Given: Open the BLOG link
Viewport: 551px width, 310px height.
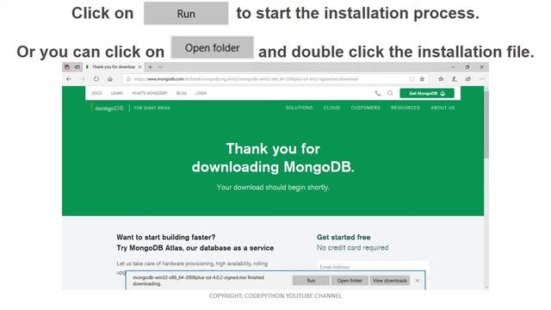Looking at the screenshot, I should [x=182, y=93].
